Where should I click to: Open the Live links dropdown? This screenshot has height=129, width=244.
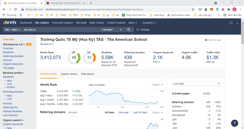[196, 84]
